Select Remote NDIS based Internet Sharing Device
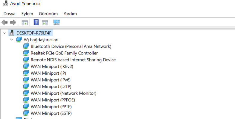This screenshot has height=119, width=235. [x=73, y=60]
